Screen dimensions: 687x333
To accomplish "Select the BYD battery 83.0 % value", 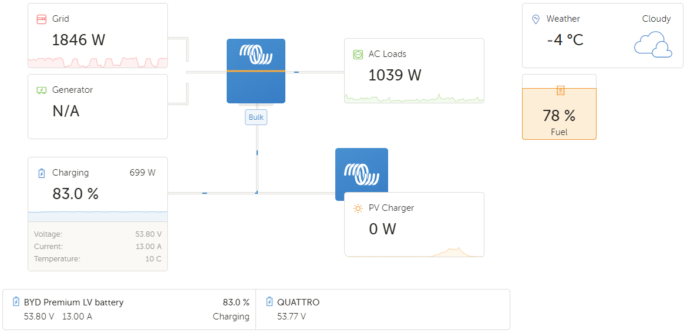I will click(x=236, y=302).
